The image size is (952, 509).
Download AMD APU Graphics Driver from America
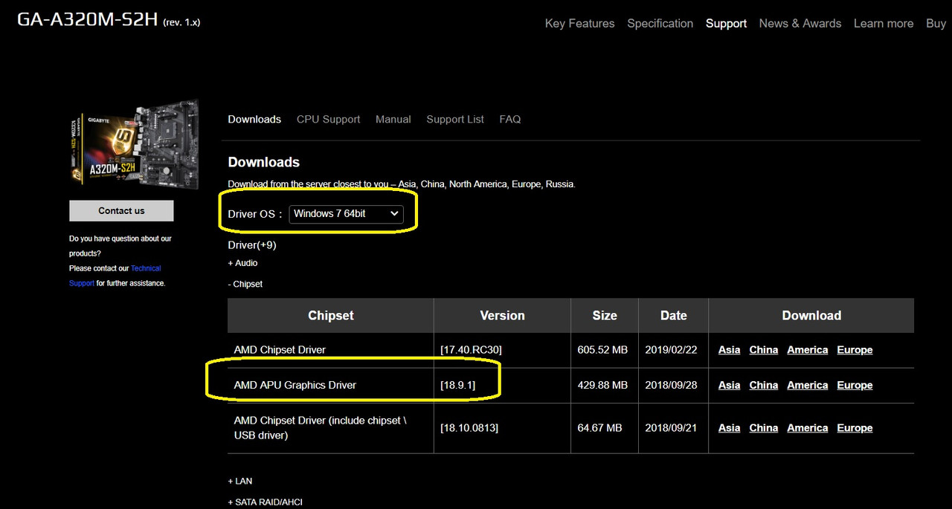tap(807, 385)
